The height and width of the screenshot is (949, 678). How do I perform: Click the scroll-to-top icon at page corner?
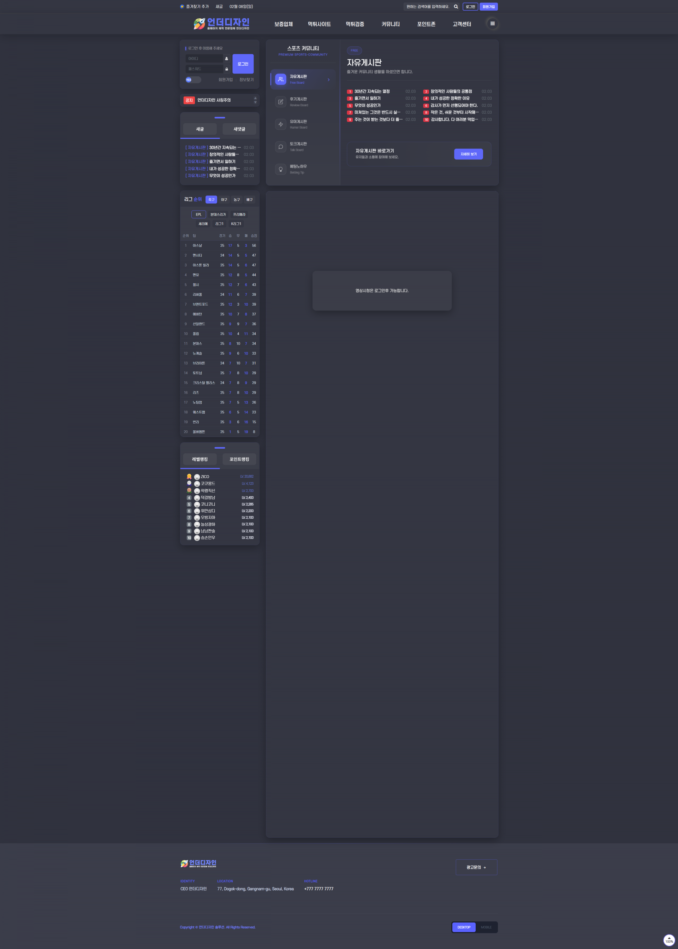(x=669, y=939)
